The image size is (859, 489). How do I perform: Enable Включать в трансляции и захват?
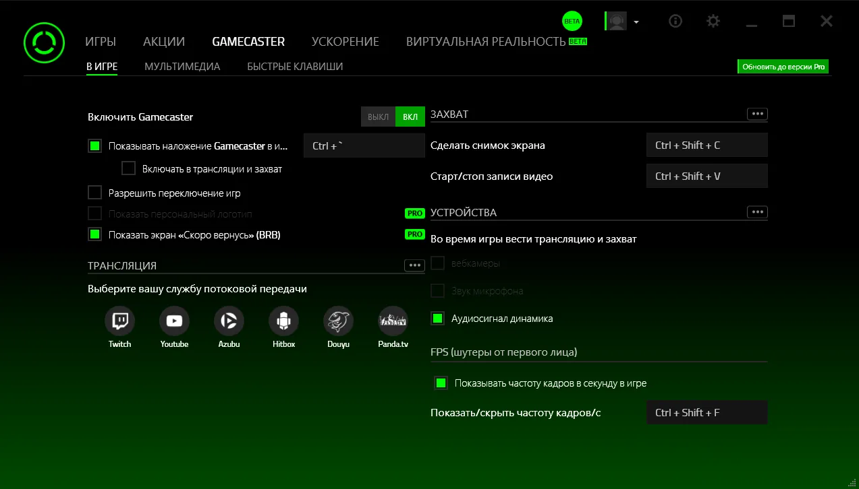[x=128, y=169]
